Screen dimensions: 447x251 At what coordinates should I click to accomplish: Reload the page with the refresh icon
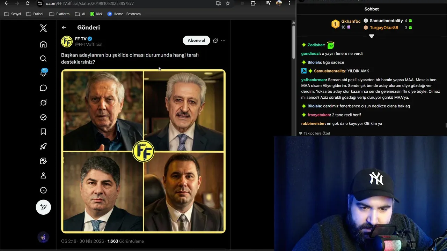[x=28, y=3]
